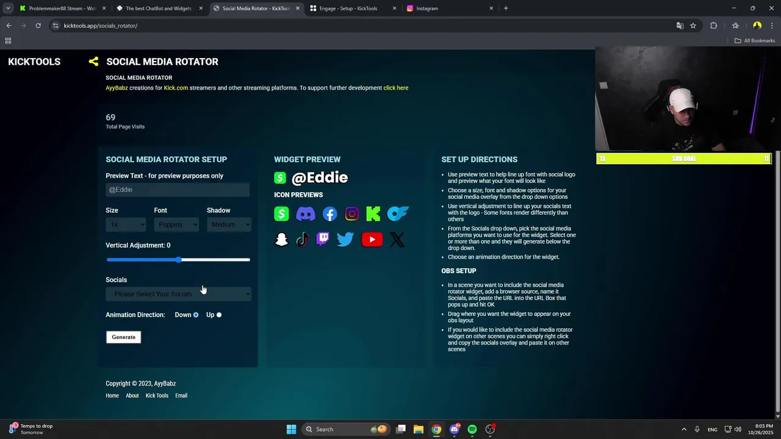Select the Up animation direction
Screen dimensions: 781x439
pos(219,315)
